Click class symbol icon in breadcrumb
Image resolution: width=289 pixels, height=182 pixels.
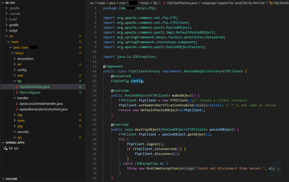tap(271, 3)
